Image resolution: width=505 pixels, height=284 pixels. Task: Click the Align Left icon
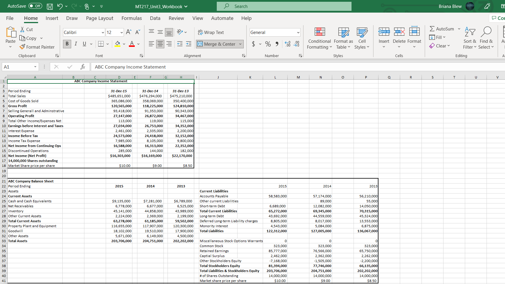151,44
